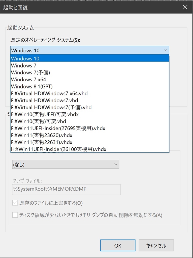Select Windows 8.1(GPT) entry

tap(89, 86)
